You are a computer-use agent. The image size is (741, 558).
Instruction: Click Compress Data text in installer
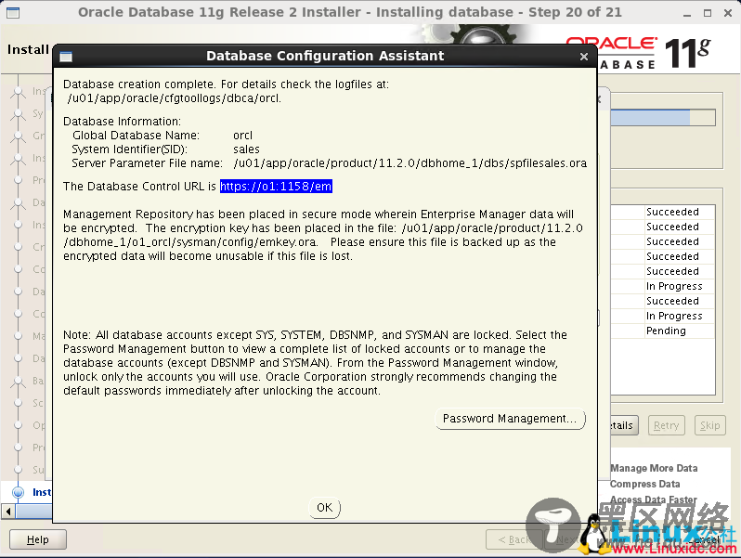pyautogui.click(x=644, y=484)
